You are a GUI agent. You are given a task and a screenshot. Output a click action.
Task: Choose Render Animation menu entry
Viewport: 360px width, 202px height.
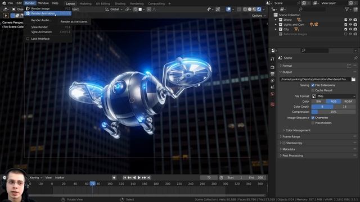[48, 13]
